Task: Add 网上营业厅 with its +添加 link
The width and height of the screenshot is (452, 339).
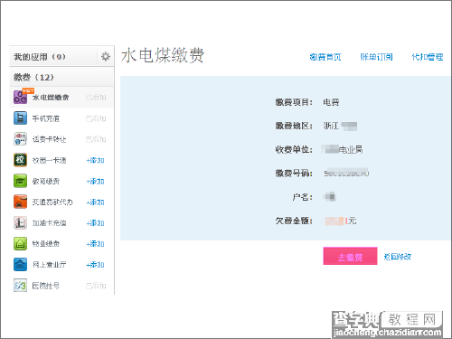Action: click(x=95, y=265)
